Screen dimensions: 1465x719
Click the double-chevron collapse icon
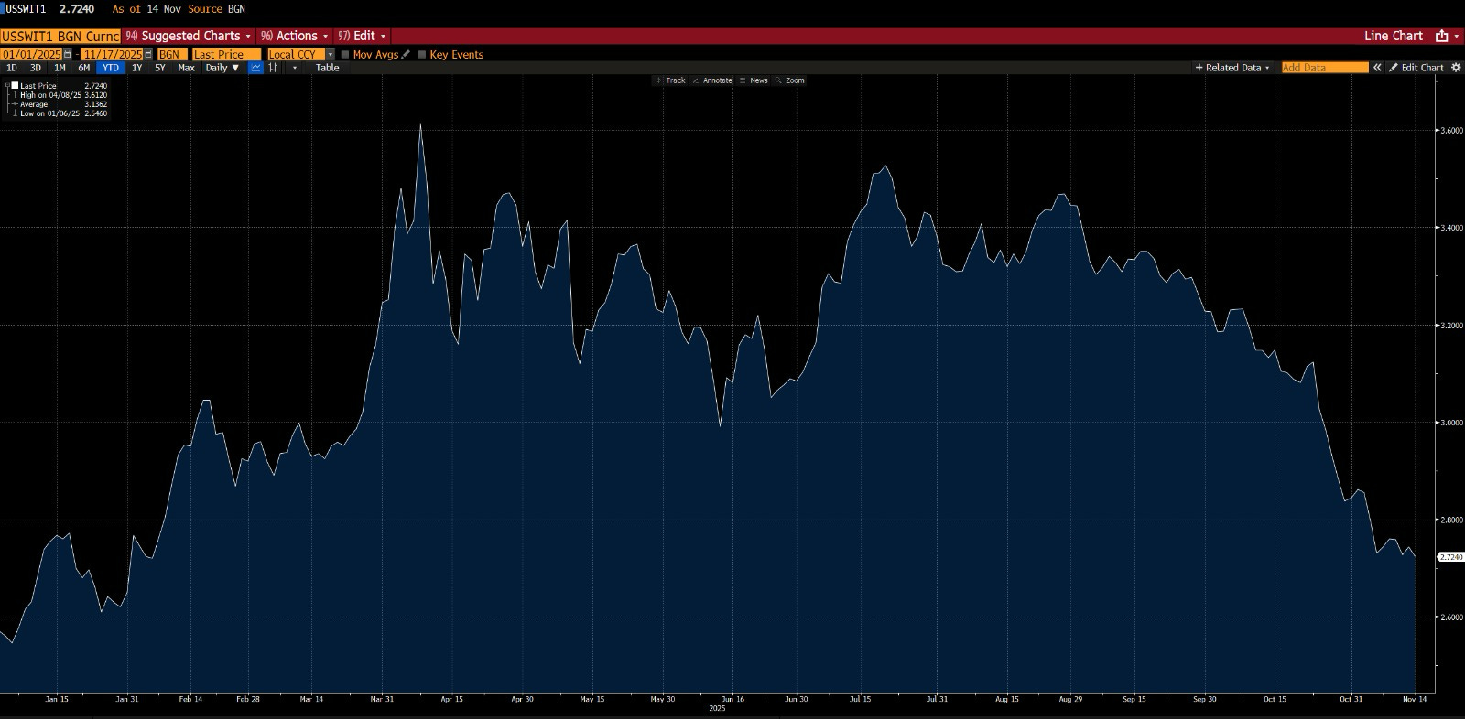pos(1376,68)
